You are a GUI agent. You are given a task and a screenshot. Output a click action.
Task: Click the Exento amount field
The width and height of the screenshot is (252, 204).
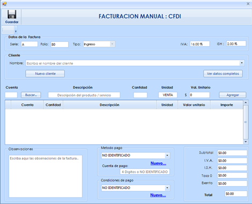click(232, 184)
